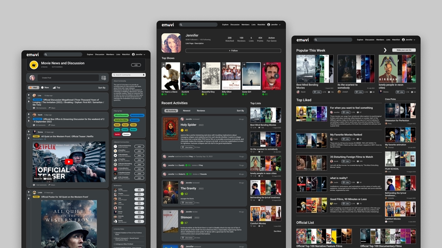This screenshot has height=248, width=442.
Task: Open Members menu in the lists window
Action: [x=380, y=40]
